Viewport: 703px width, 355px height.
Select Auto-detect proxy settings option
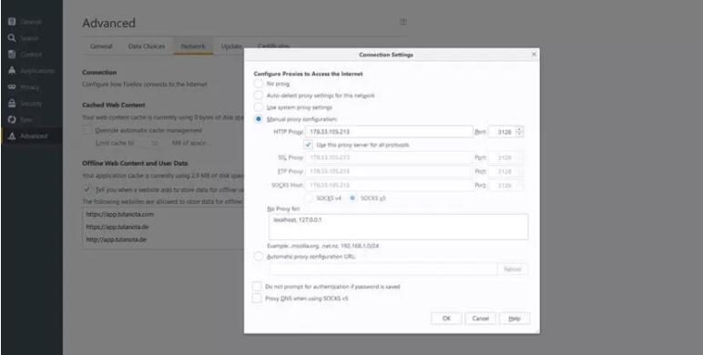coord(259,96)
